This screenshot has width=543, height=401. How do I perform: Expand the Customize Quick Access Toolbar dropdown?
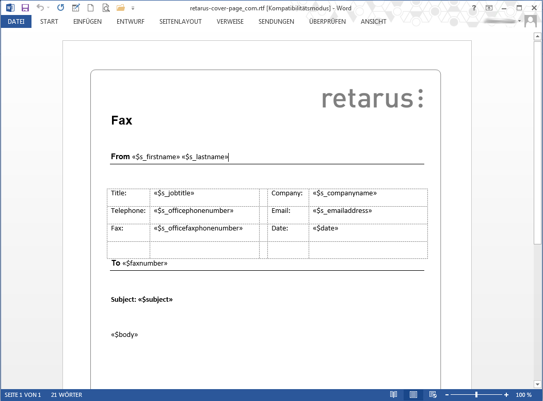[x=133, y=8]
